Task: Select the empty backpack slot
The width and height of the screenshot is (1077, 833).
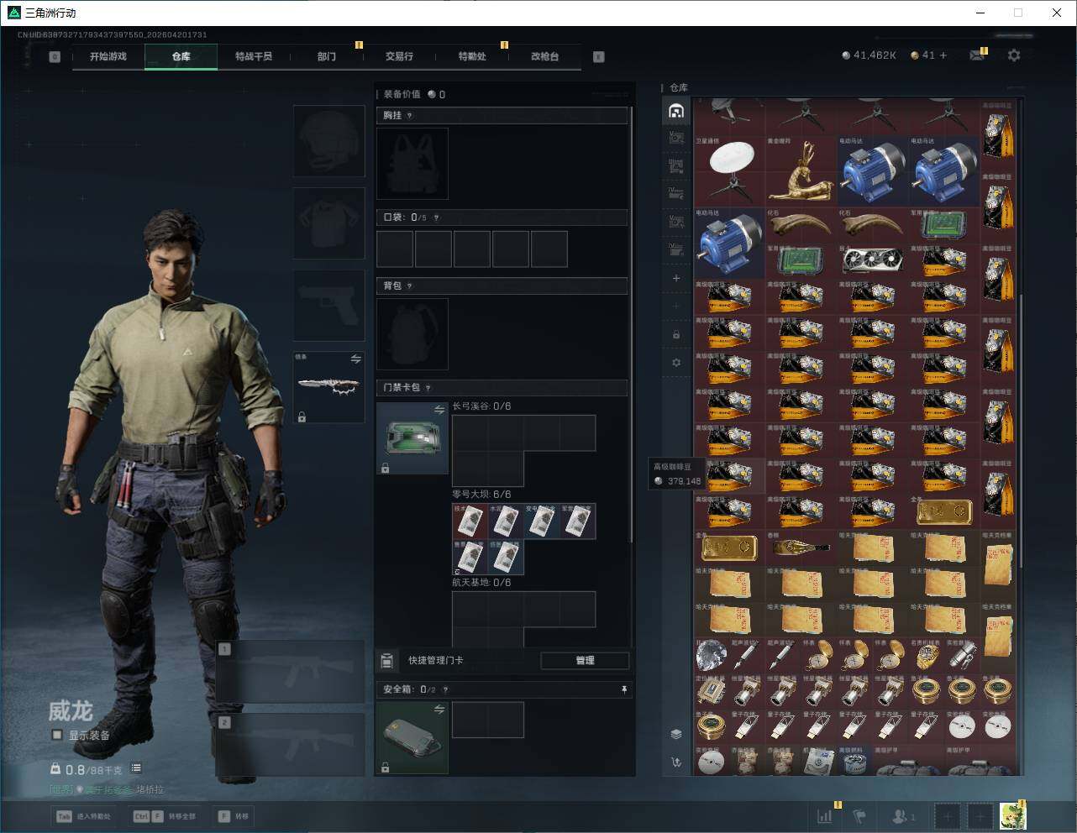Action: [412, 334]
